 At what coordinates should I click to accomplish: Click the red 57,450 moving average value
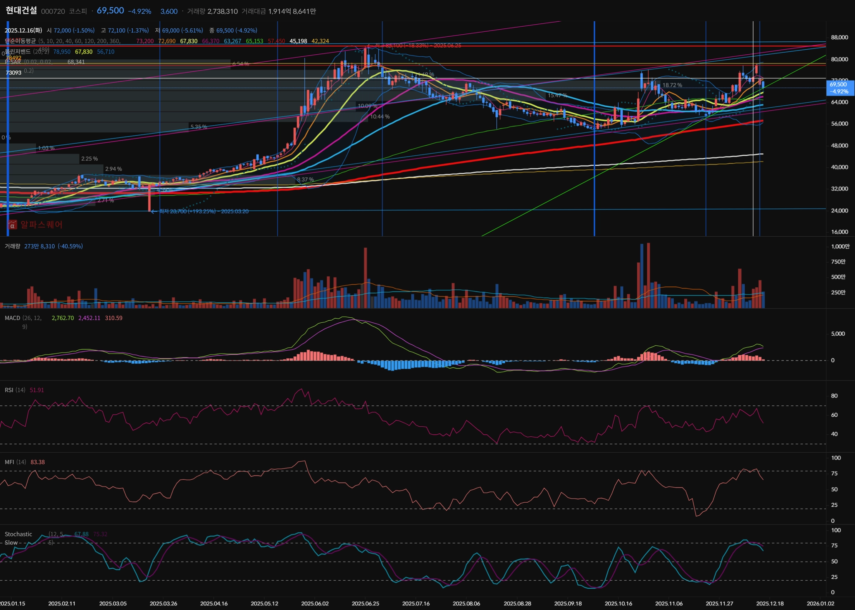pyautogui.click(x=276, y=41)
